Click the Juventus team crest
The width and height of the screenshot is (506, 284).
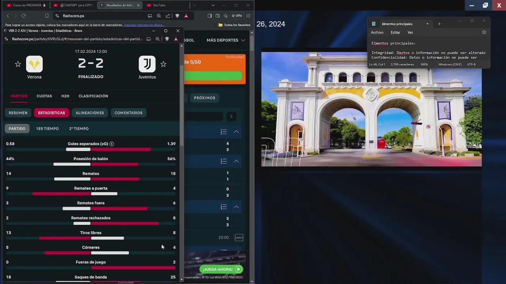[x=147, y=64]
